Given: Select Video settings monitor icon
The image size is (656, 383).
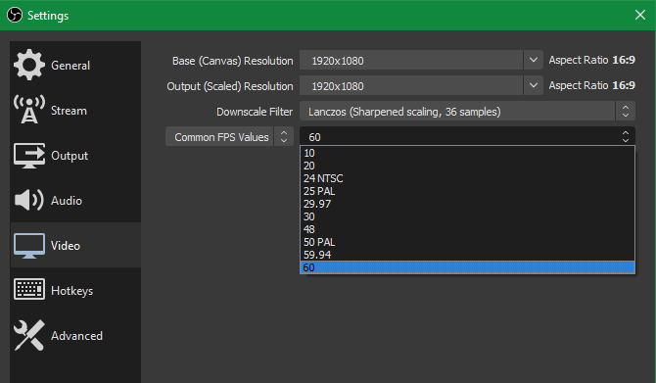Looking at the screenshot, I should coord(28,246).
